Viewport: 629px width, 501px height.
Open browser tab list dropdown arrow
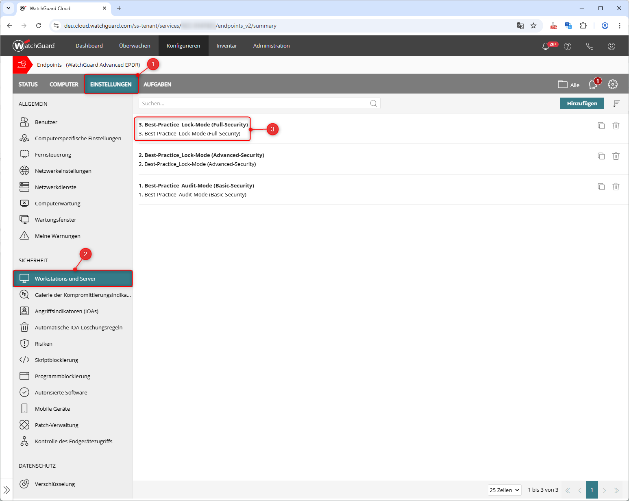pos(9,8)
